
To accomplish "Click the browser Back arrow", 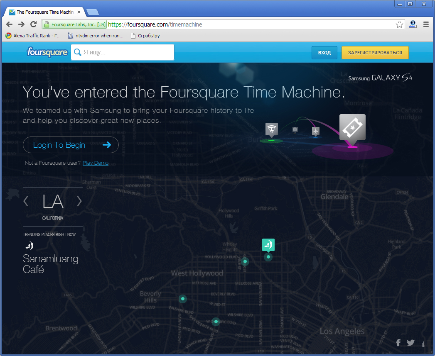I will 9,24.
